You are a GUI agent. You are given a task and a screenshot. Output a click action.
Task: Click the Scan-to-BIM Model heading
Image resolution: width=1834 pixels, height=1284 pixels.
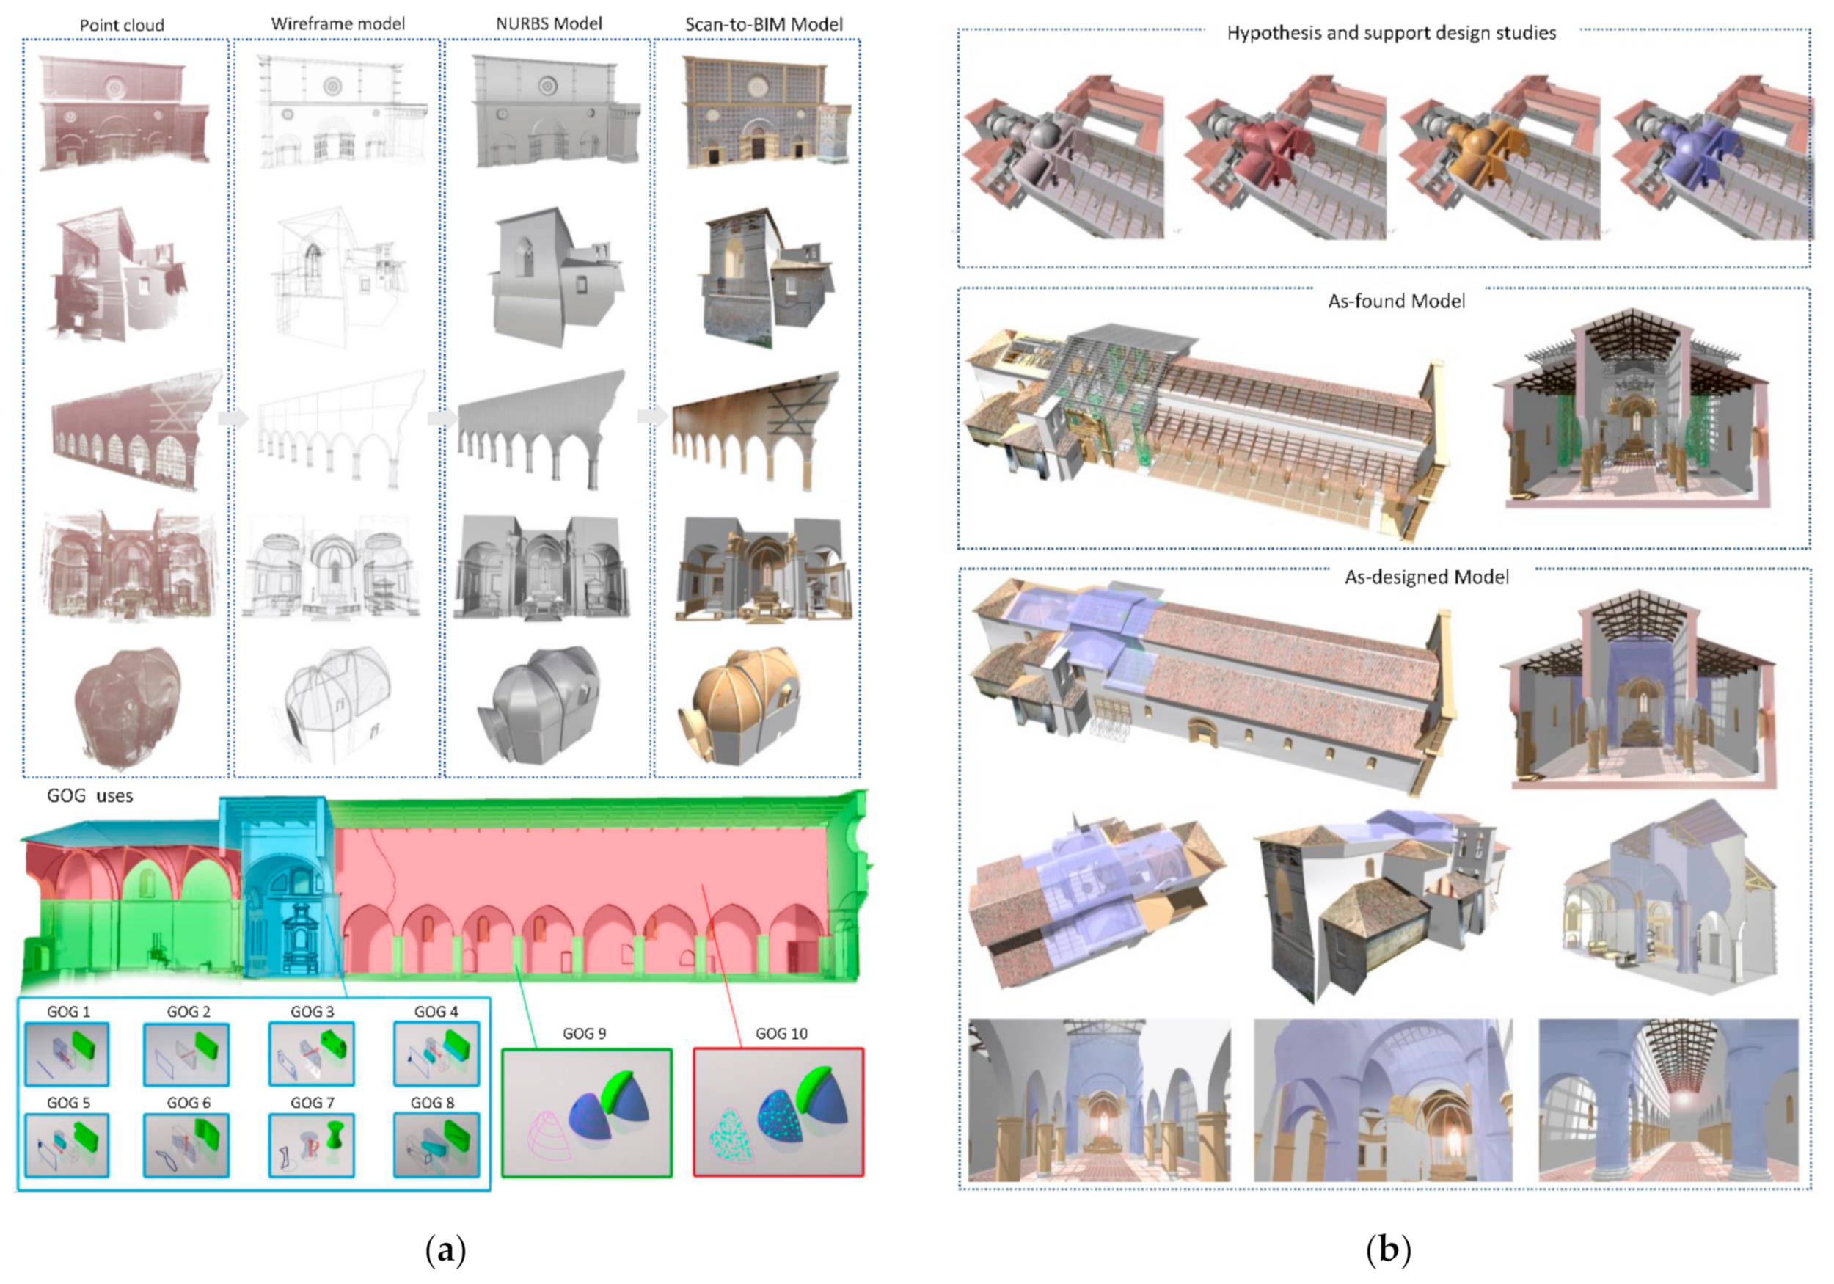pyautogui.click(x=764, y=25)
